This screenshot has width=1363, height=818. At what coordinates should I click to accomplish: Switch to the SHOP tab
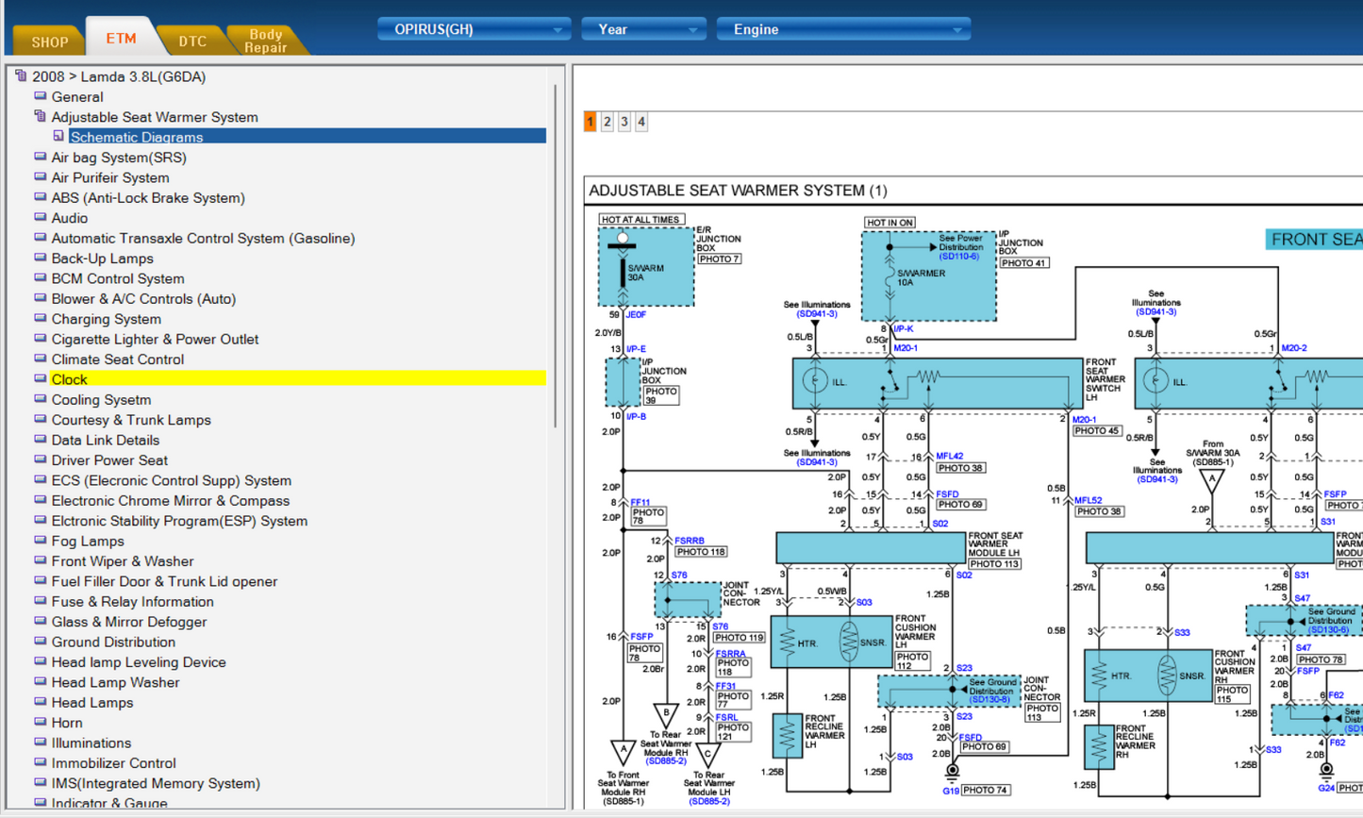[49, 42]
